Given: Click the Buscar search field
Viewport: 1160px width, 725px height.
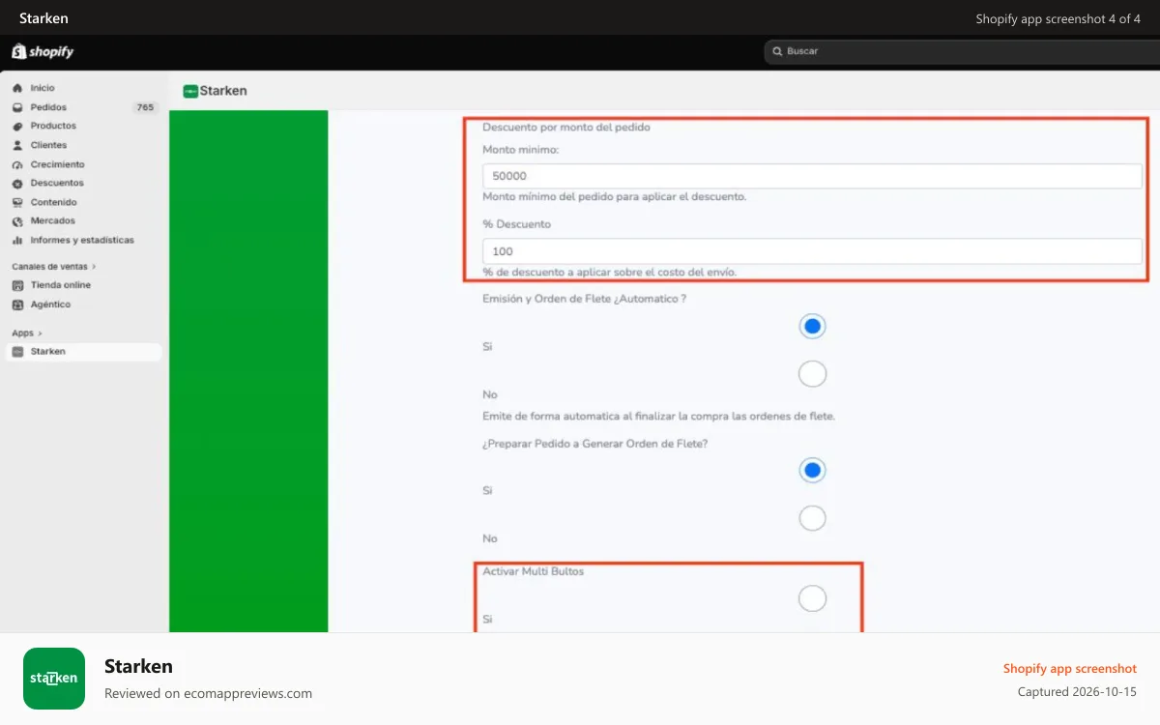Looking at the screenshot, I should (962, 51).
